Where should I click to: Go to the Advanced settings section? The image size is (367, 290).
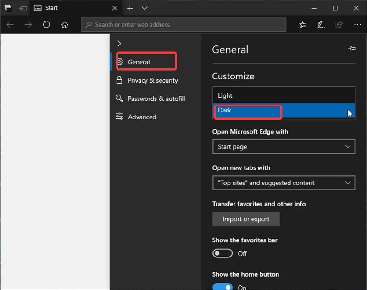[x=142, y=117]
